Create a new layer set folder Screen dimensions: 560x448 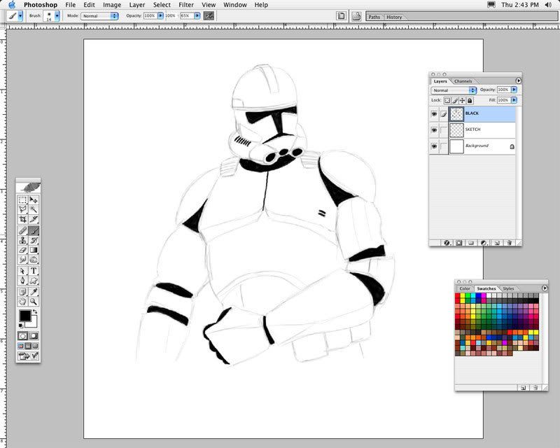click(x=471, y=243)
